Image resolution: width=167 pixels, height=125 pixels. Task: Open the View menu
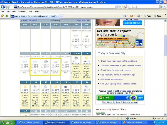[x=14, y=11]
